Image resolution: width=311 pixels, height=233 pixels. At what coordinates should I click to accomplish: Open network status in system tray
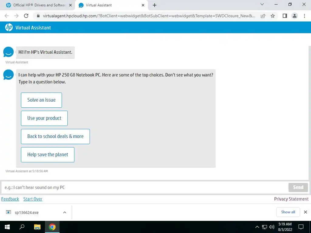pyautogui.click(x=265, y=227)
